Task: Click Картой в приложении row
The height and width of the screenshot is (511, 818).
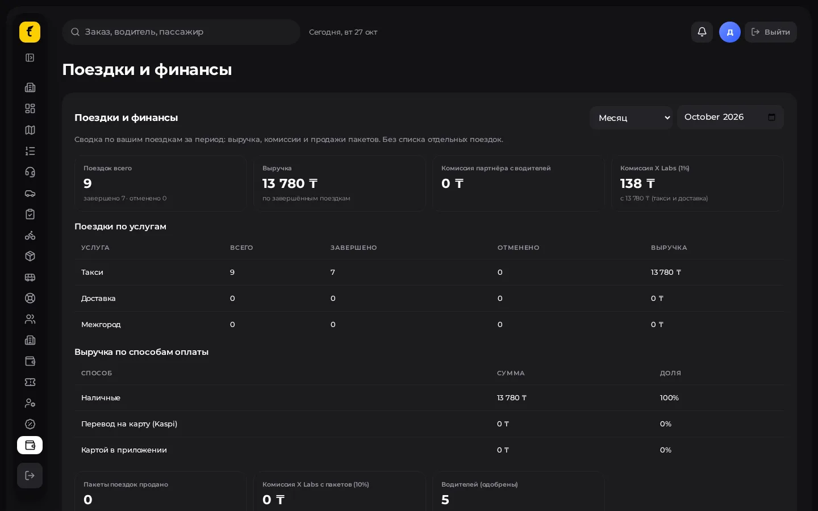Action: [429, 450]
